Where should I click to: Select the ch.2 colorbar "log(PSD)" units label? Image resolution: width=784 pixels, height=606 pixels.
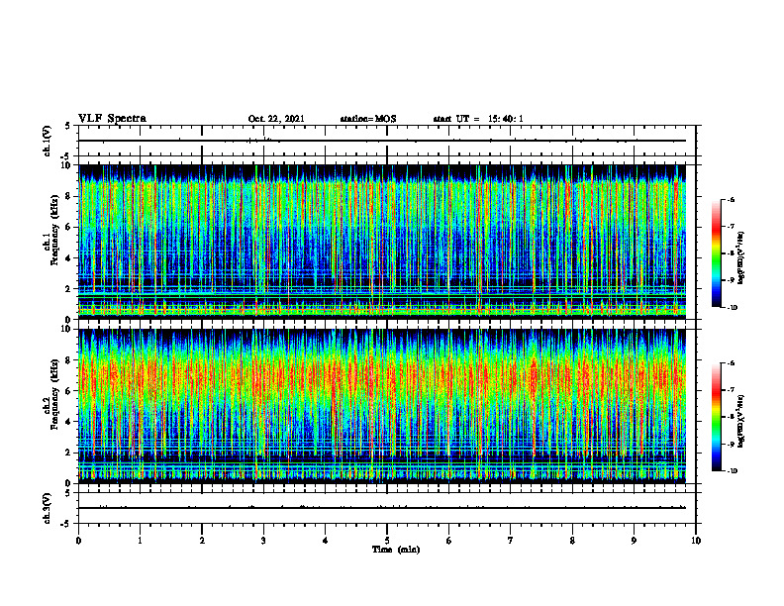click(x=741, y=420)
